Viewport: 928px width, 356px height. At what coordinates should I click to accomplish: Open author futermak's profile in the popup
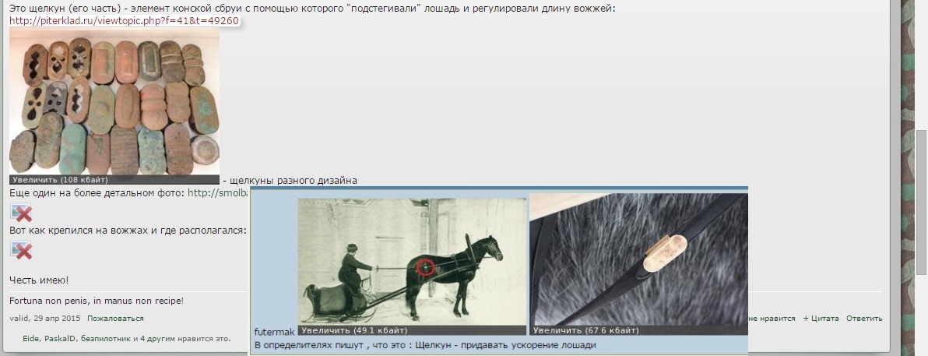point(275,332)
